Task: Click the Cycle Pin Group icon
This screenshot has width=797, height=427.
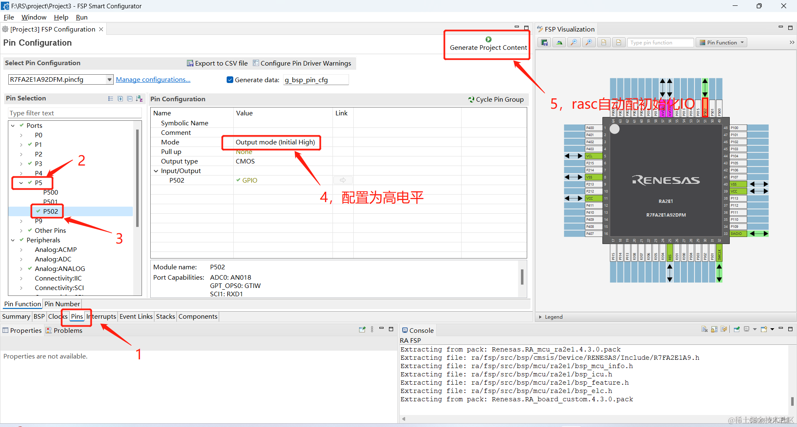Action: [471, 100]
